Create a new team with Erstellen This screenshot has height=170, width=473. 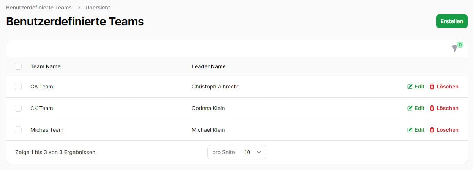pos(452,21)
